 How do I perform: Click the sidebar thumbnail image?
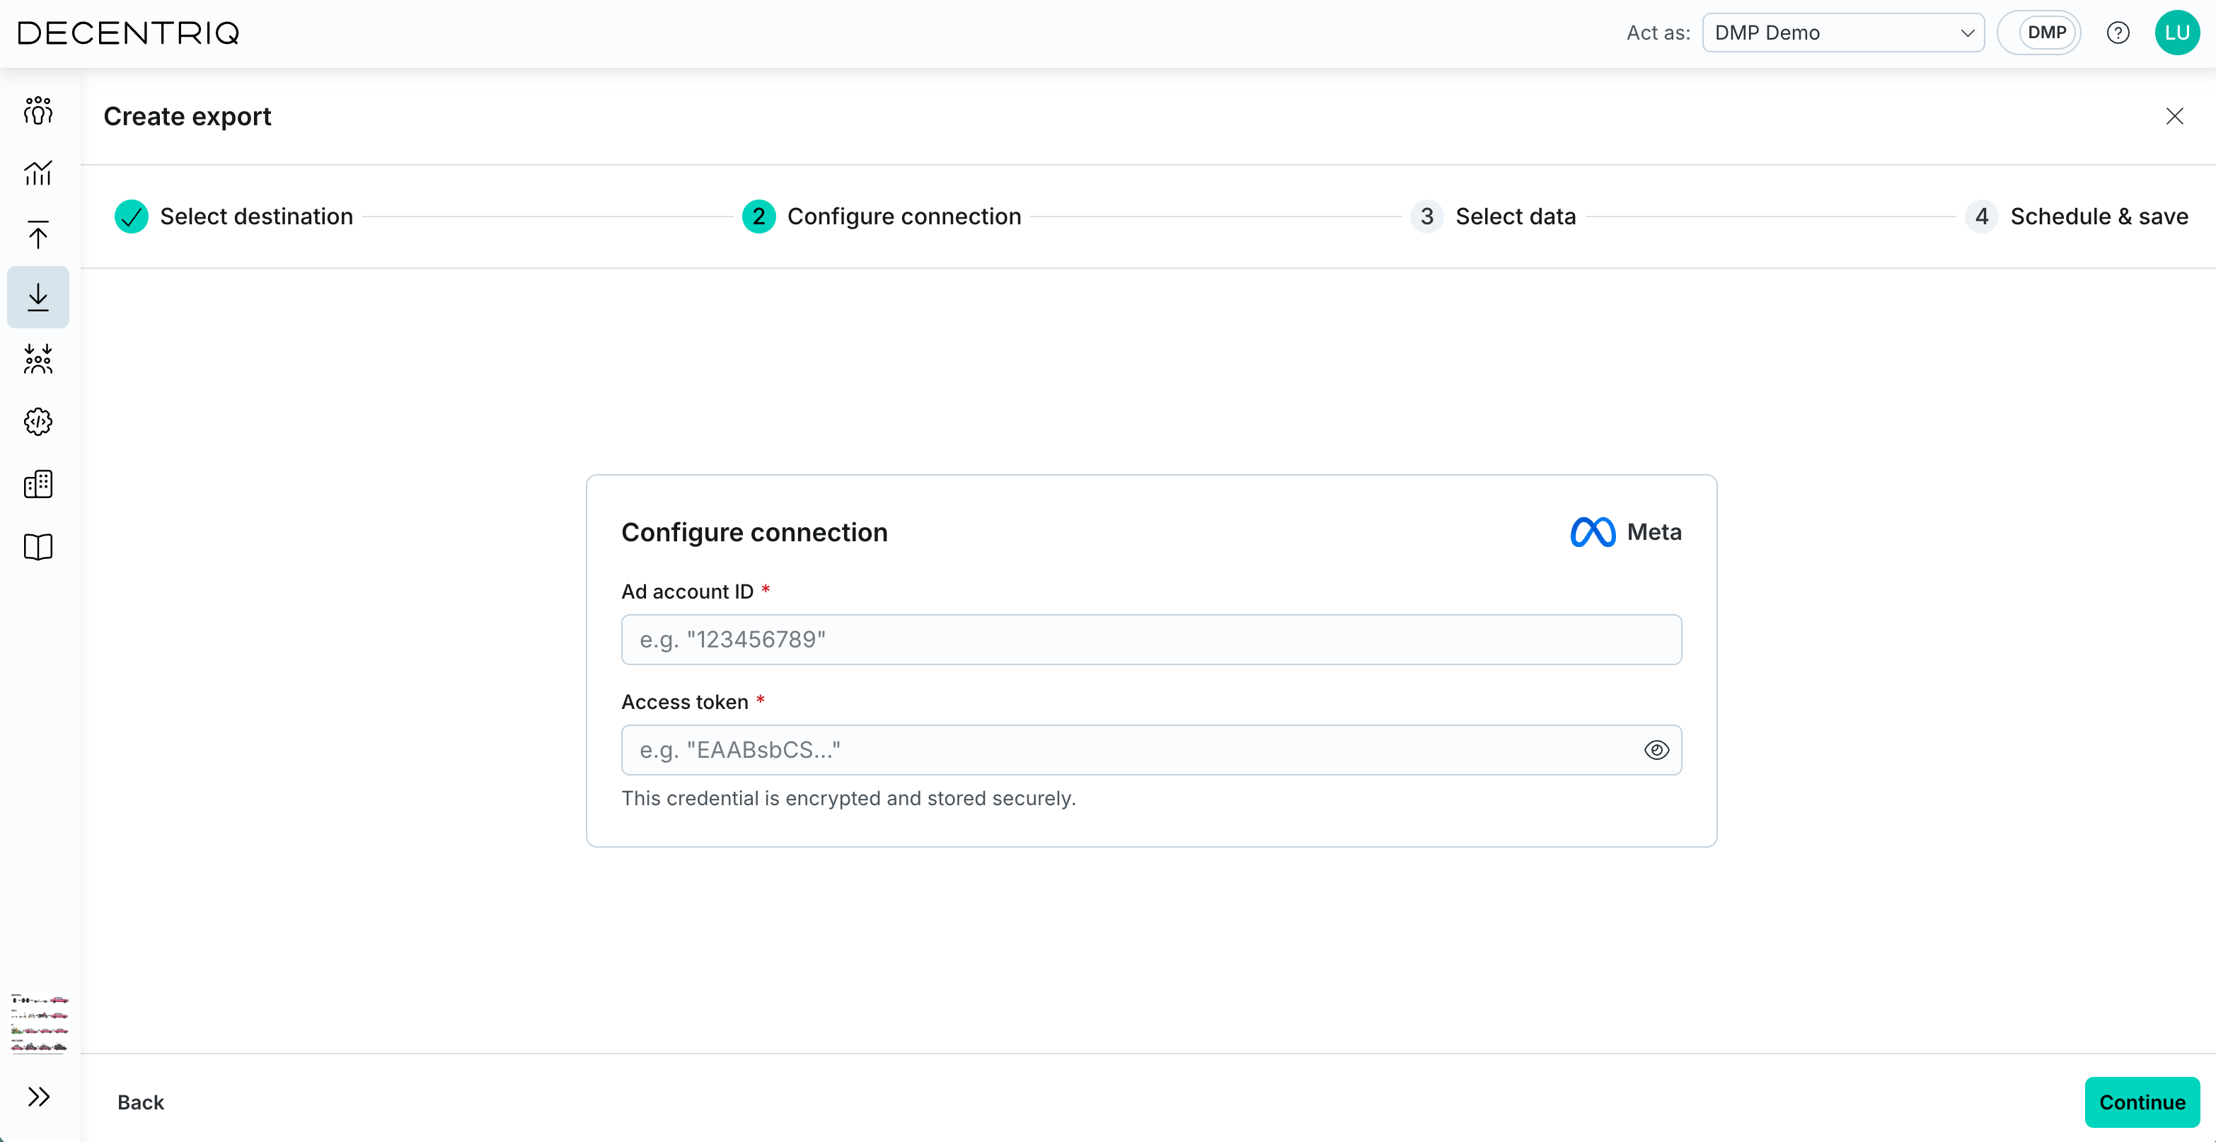[39, 1022]
